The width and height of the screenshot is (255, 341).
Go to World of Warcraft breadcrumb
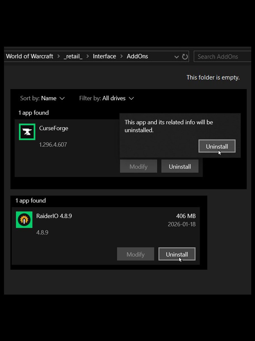tap(29, 56)
